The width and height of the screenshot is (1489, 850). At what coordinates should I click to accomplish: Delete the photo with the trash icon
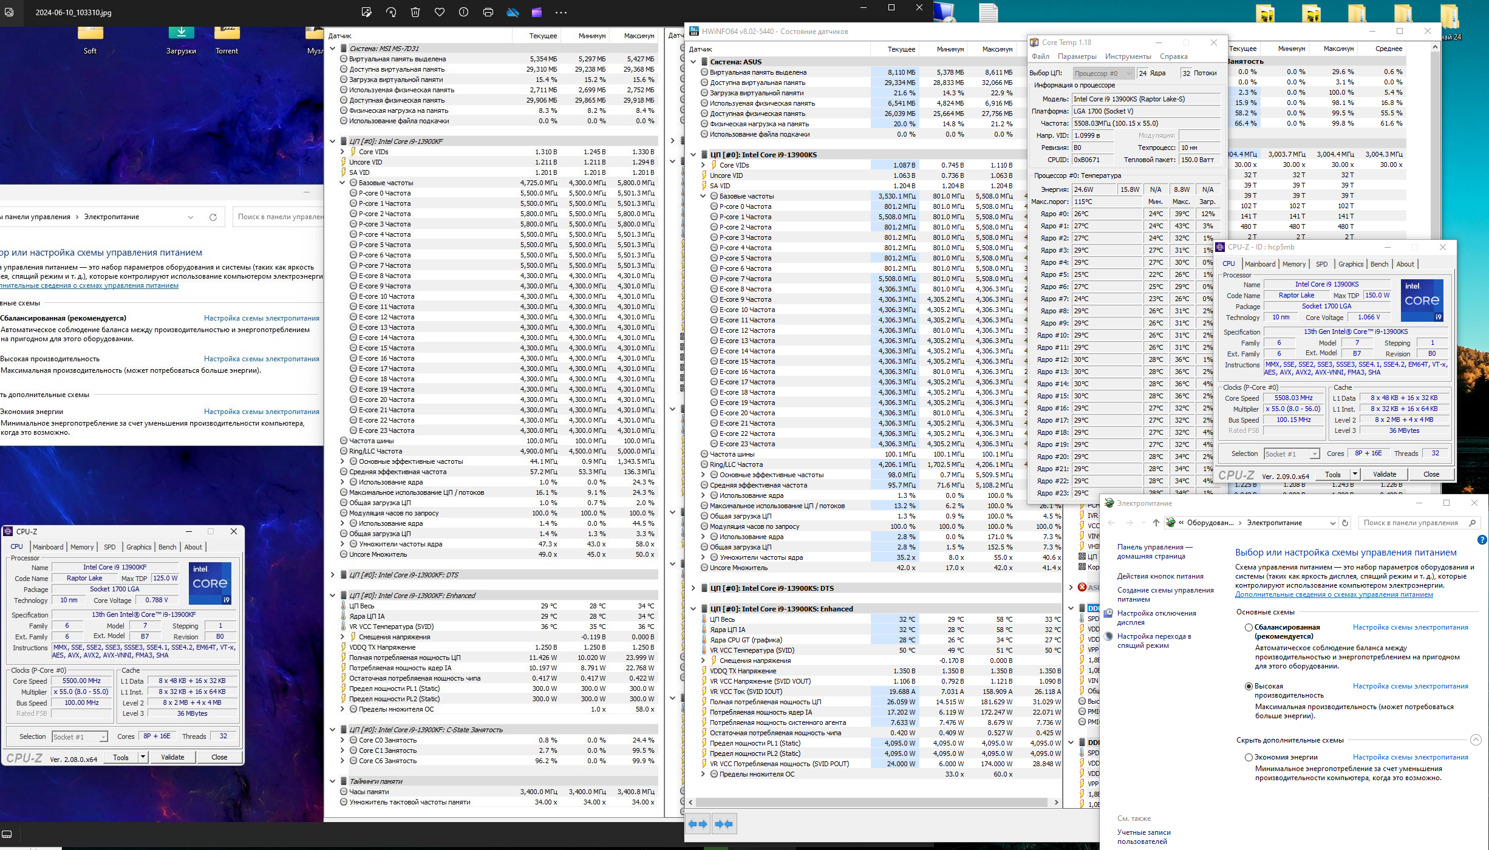click(x=415, y=12)
